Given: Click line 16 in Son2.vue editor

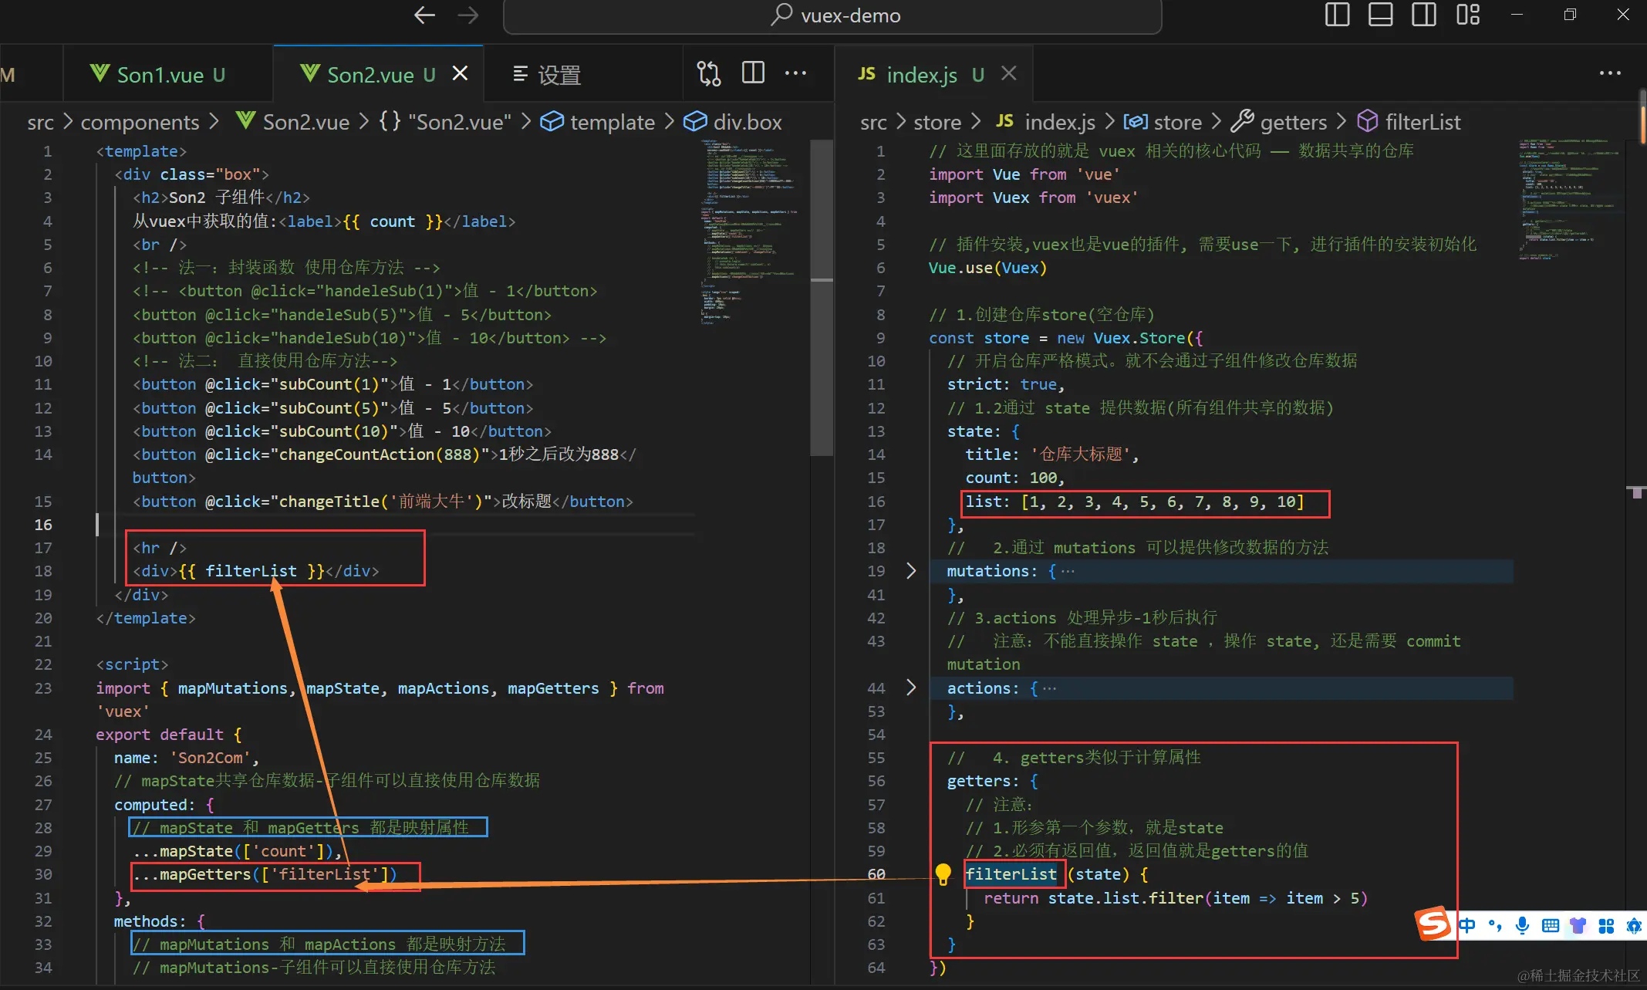Looking at the screenshot, I should click(x=393, y=524).
